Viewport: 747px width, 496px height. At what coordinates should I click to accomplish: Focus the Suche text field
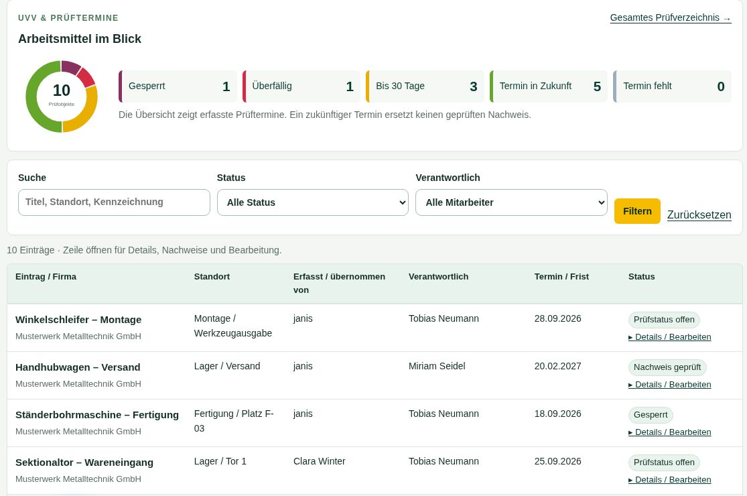pyautogui.click(x=114, y=202)
